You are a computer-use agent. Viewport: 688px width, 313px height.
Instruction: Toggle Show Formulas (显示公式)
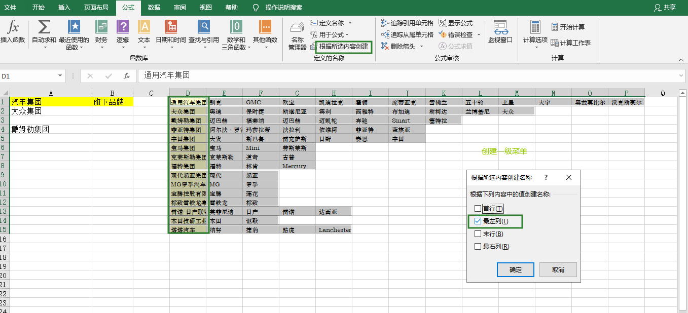[x=456, y=23]
